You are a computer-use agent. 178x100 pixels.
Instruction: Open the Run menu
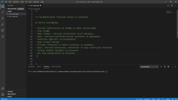pyautogui.click(x=30, y=2)
